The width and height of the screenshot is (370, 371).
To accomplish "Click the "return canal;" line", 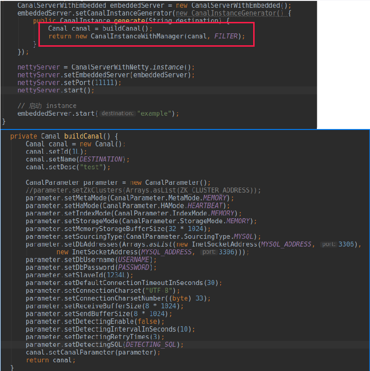I will click(50, 360).
